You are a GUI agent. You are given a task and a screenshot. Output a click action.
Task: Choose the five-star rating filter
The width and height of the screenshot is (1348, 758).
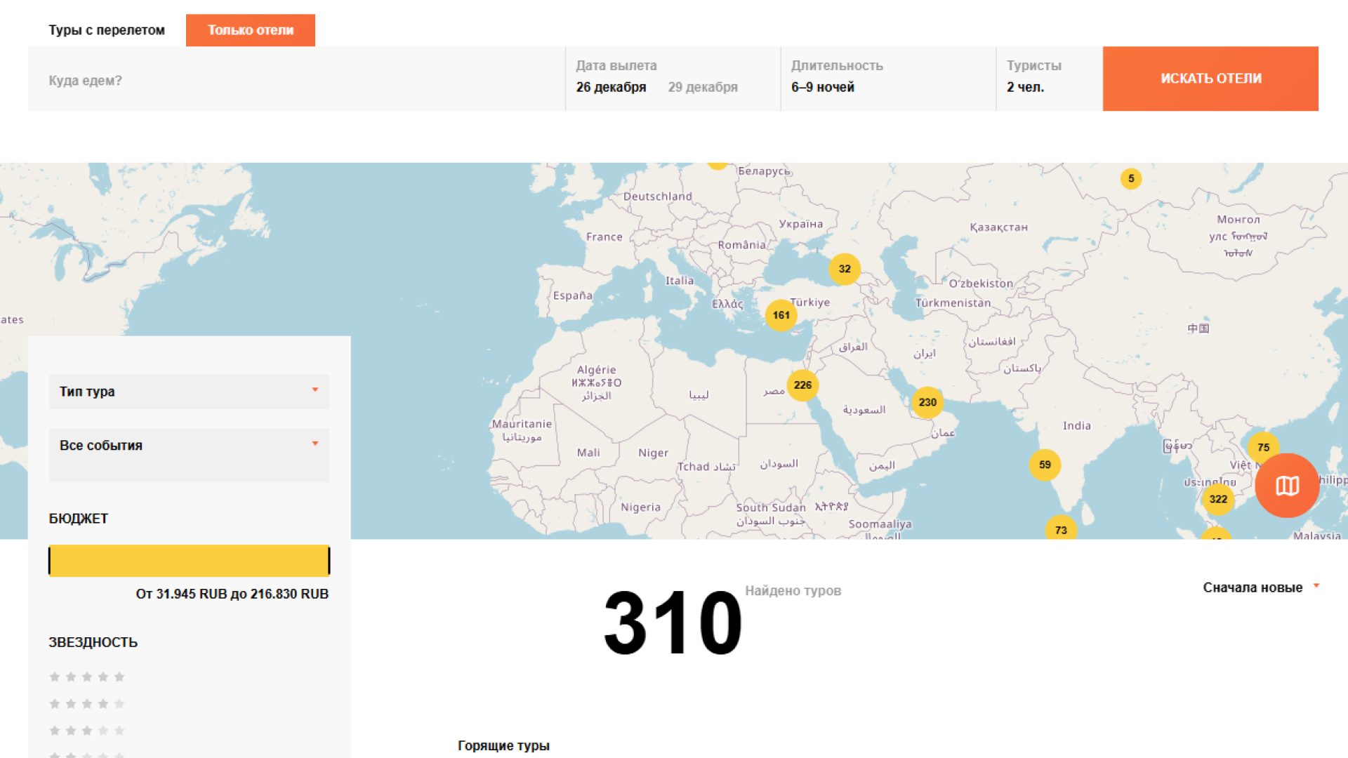click(x=87, y=677)
